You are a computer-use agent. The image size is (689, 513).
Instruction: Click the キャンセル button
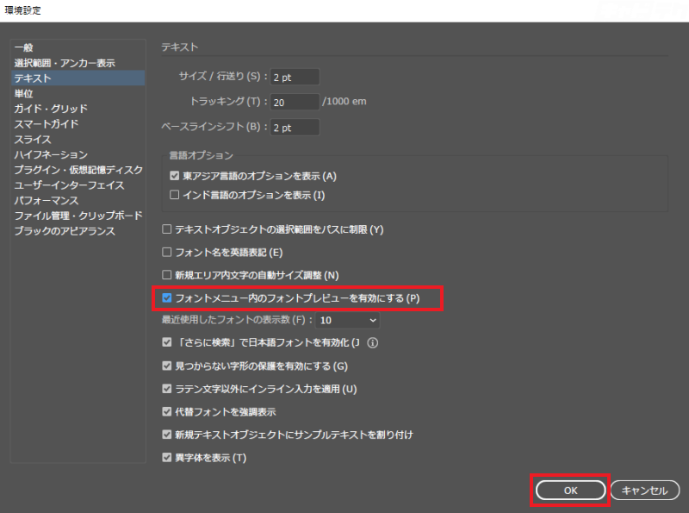coord(645,490)
